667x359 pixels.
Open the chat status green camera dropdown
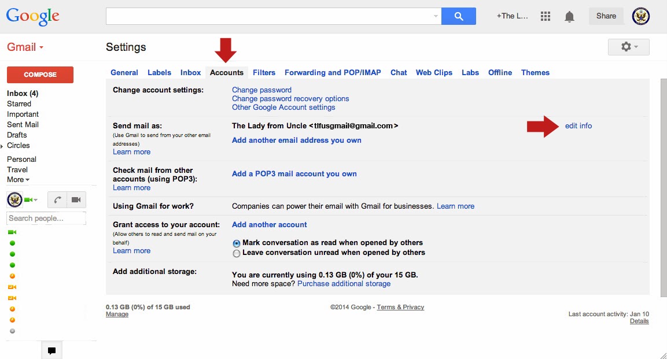31,199
